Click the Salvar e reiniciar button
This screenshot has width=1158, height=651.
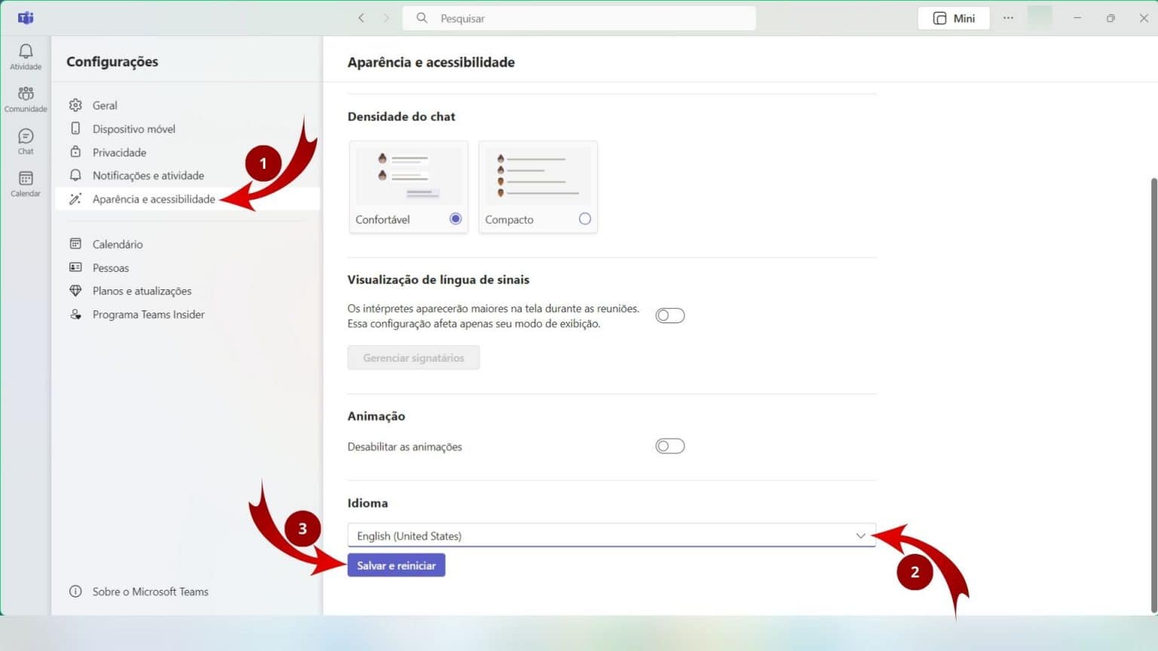point(396,564)
